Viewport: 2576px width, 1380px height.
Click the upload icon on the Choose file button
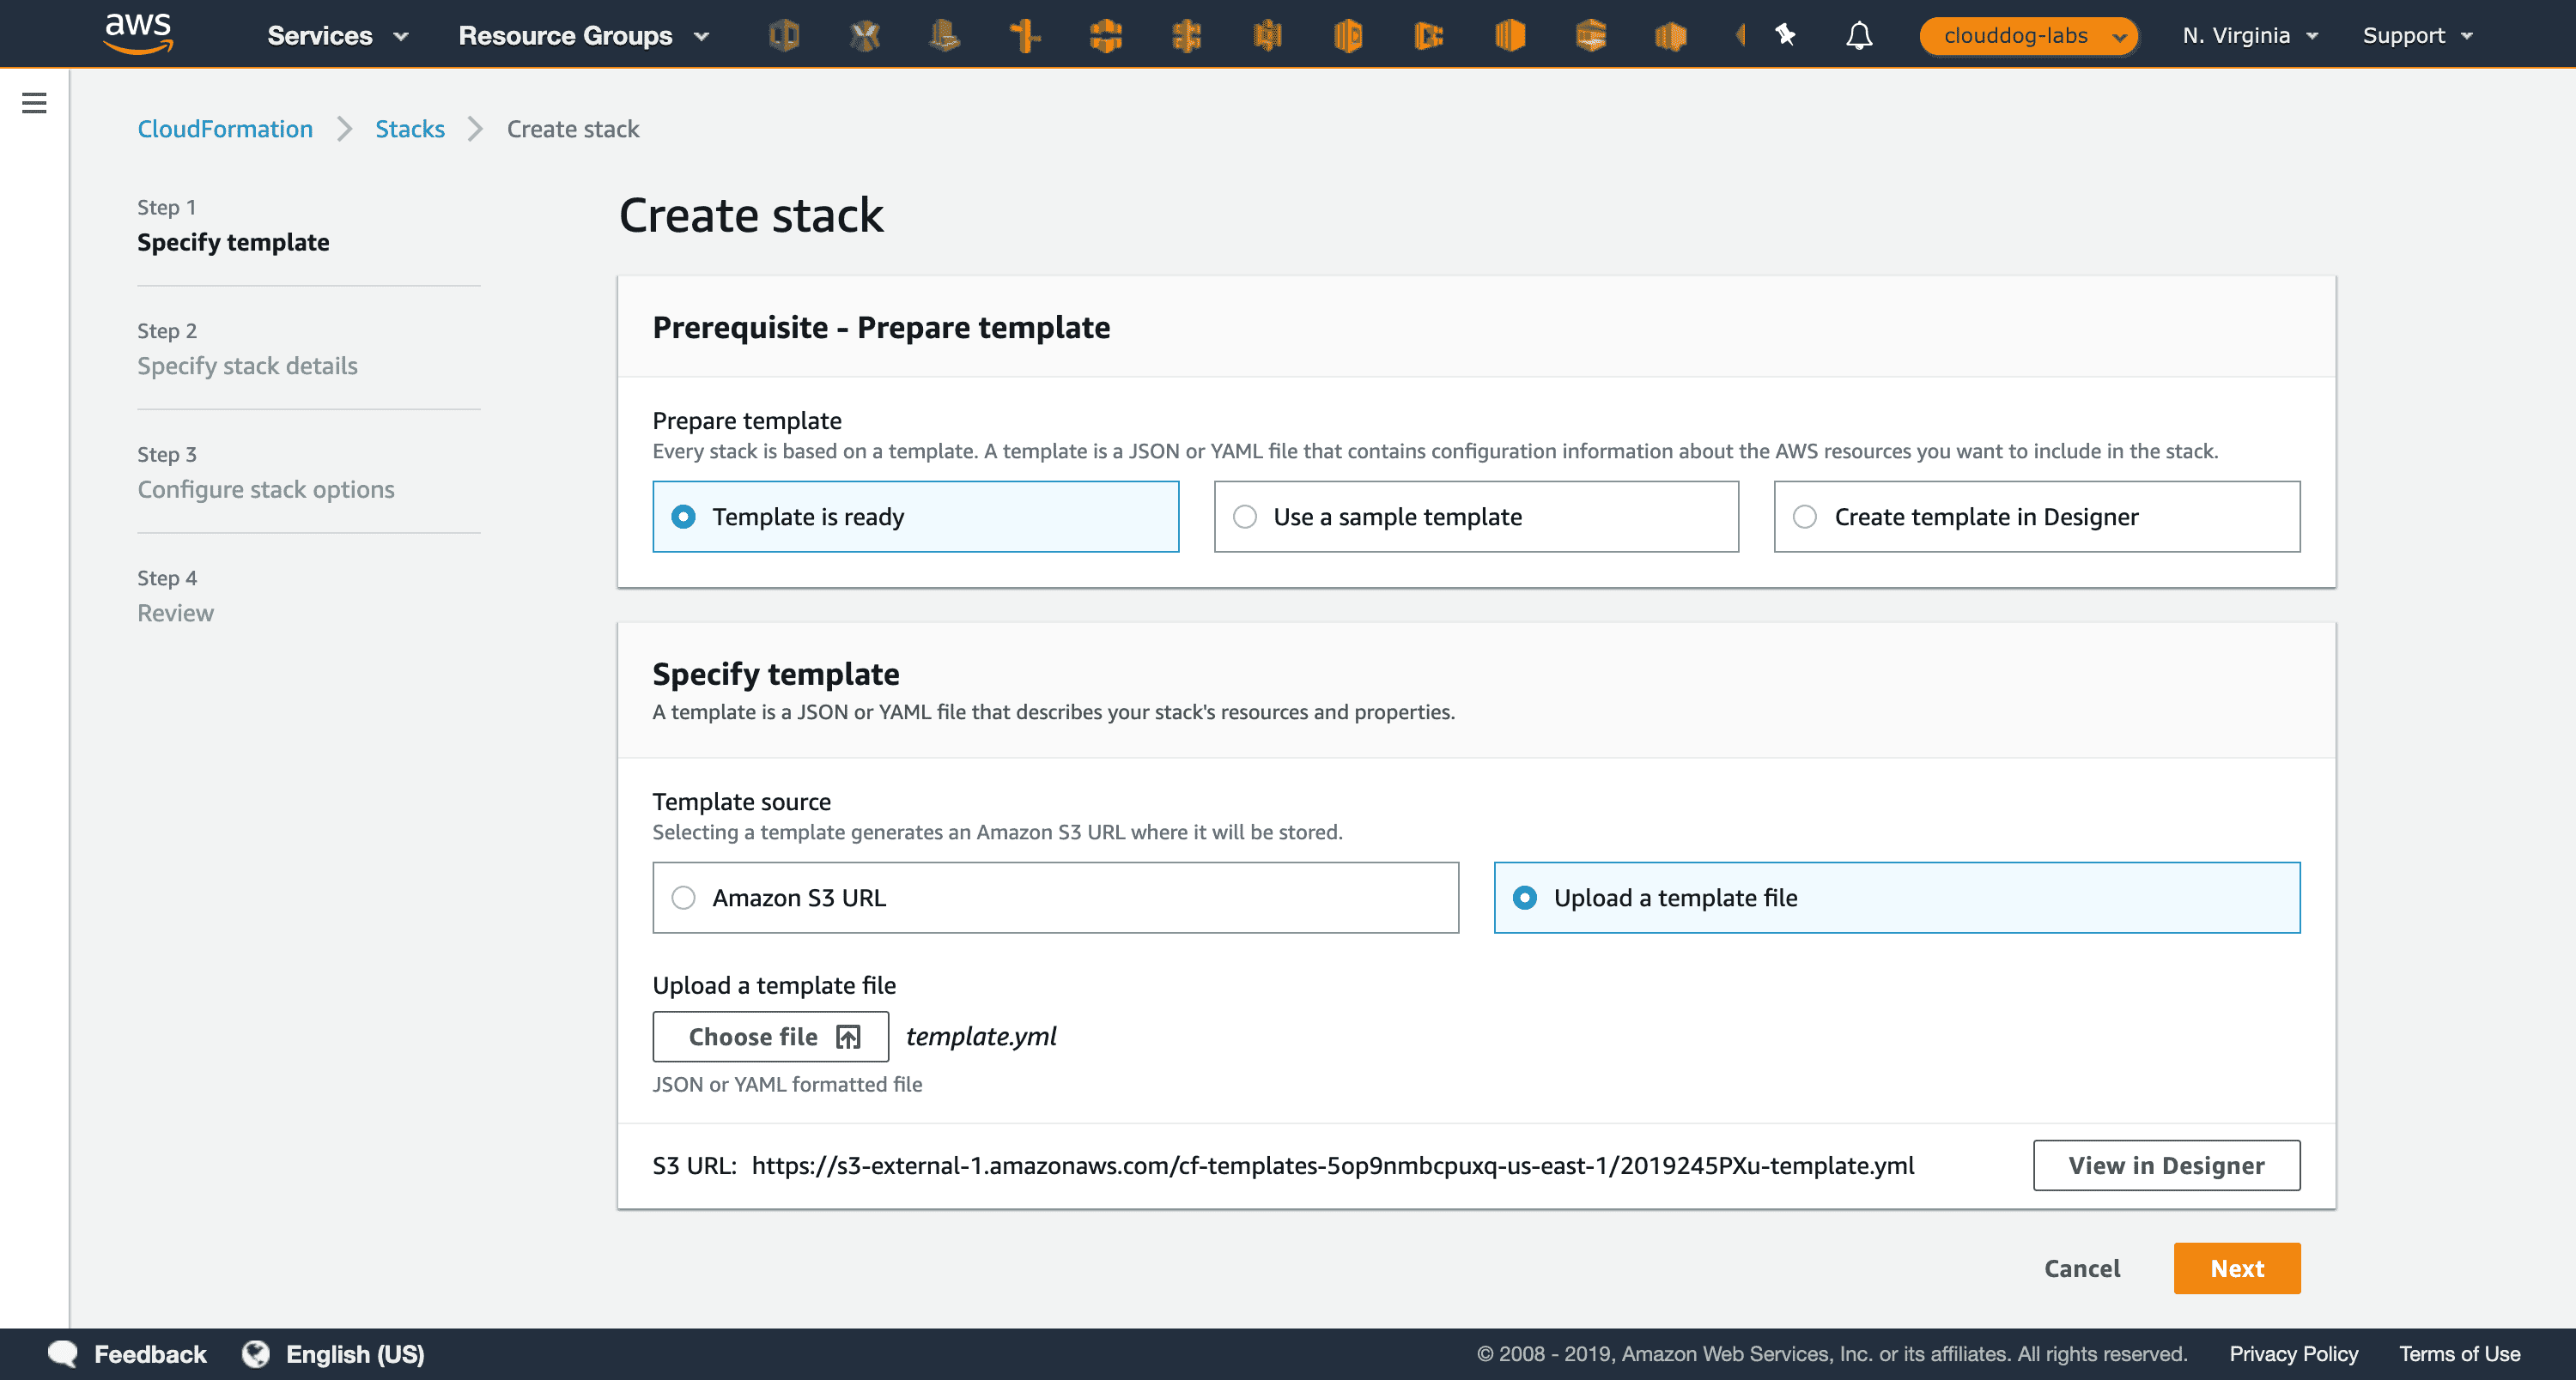[x=848, y=1038]
